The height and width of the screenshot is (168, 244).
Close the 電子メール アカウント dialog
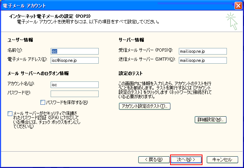238,5
